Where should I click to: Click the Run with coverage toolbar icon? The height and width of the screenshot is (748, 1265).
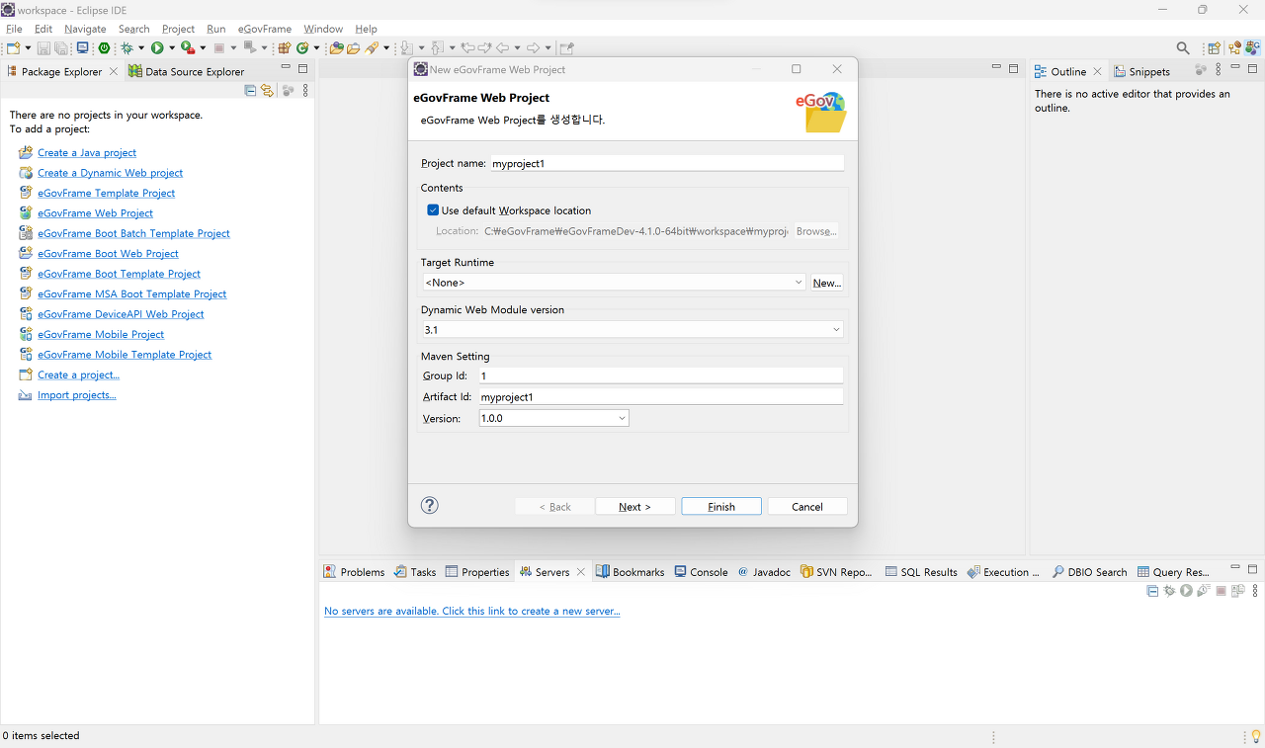click(x=187, y=47)
